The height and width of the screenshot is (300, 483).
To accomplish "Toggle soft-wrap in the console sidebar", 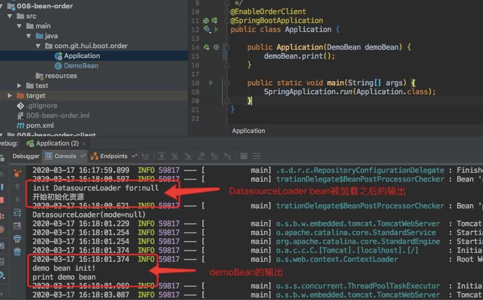I will (x=17, y=212).
